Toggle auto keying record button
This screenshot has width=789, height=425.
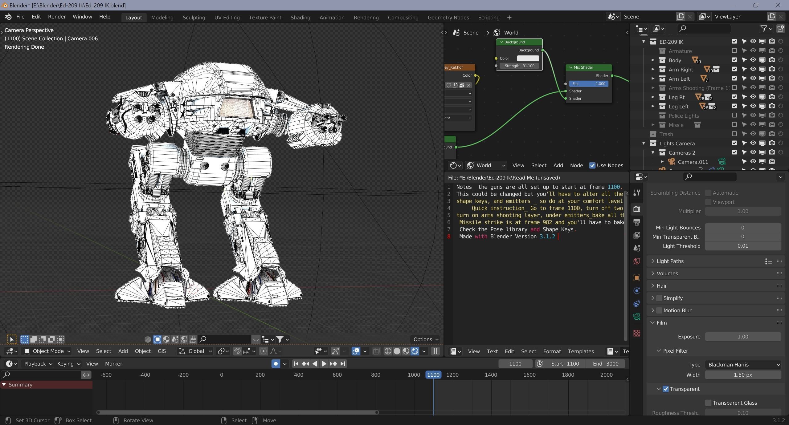tap(276, 364)
